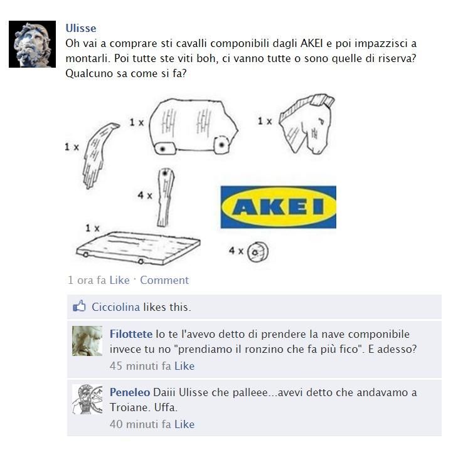Open Filottete's profile avatar
Viewport: 458px width, 450px height.
tap(87, 341)
